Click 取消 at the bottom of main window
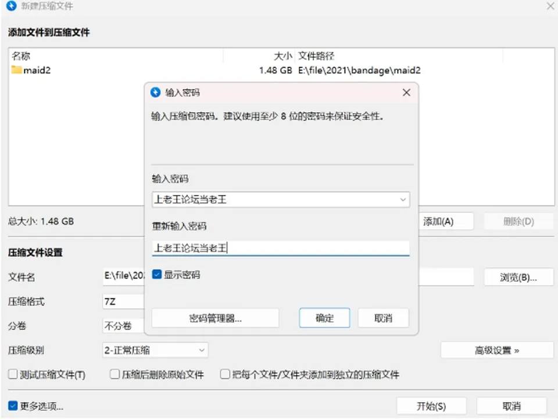This screenshot has height=419, width=558. pos(512,406)
